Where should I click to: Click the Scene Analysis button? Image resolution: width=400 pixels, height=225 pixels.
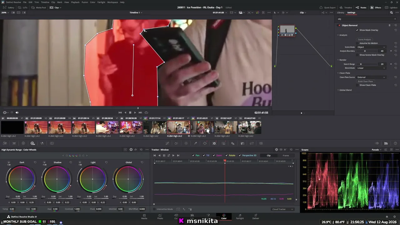364,39
